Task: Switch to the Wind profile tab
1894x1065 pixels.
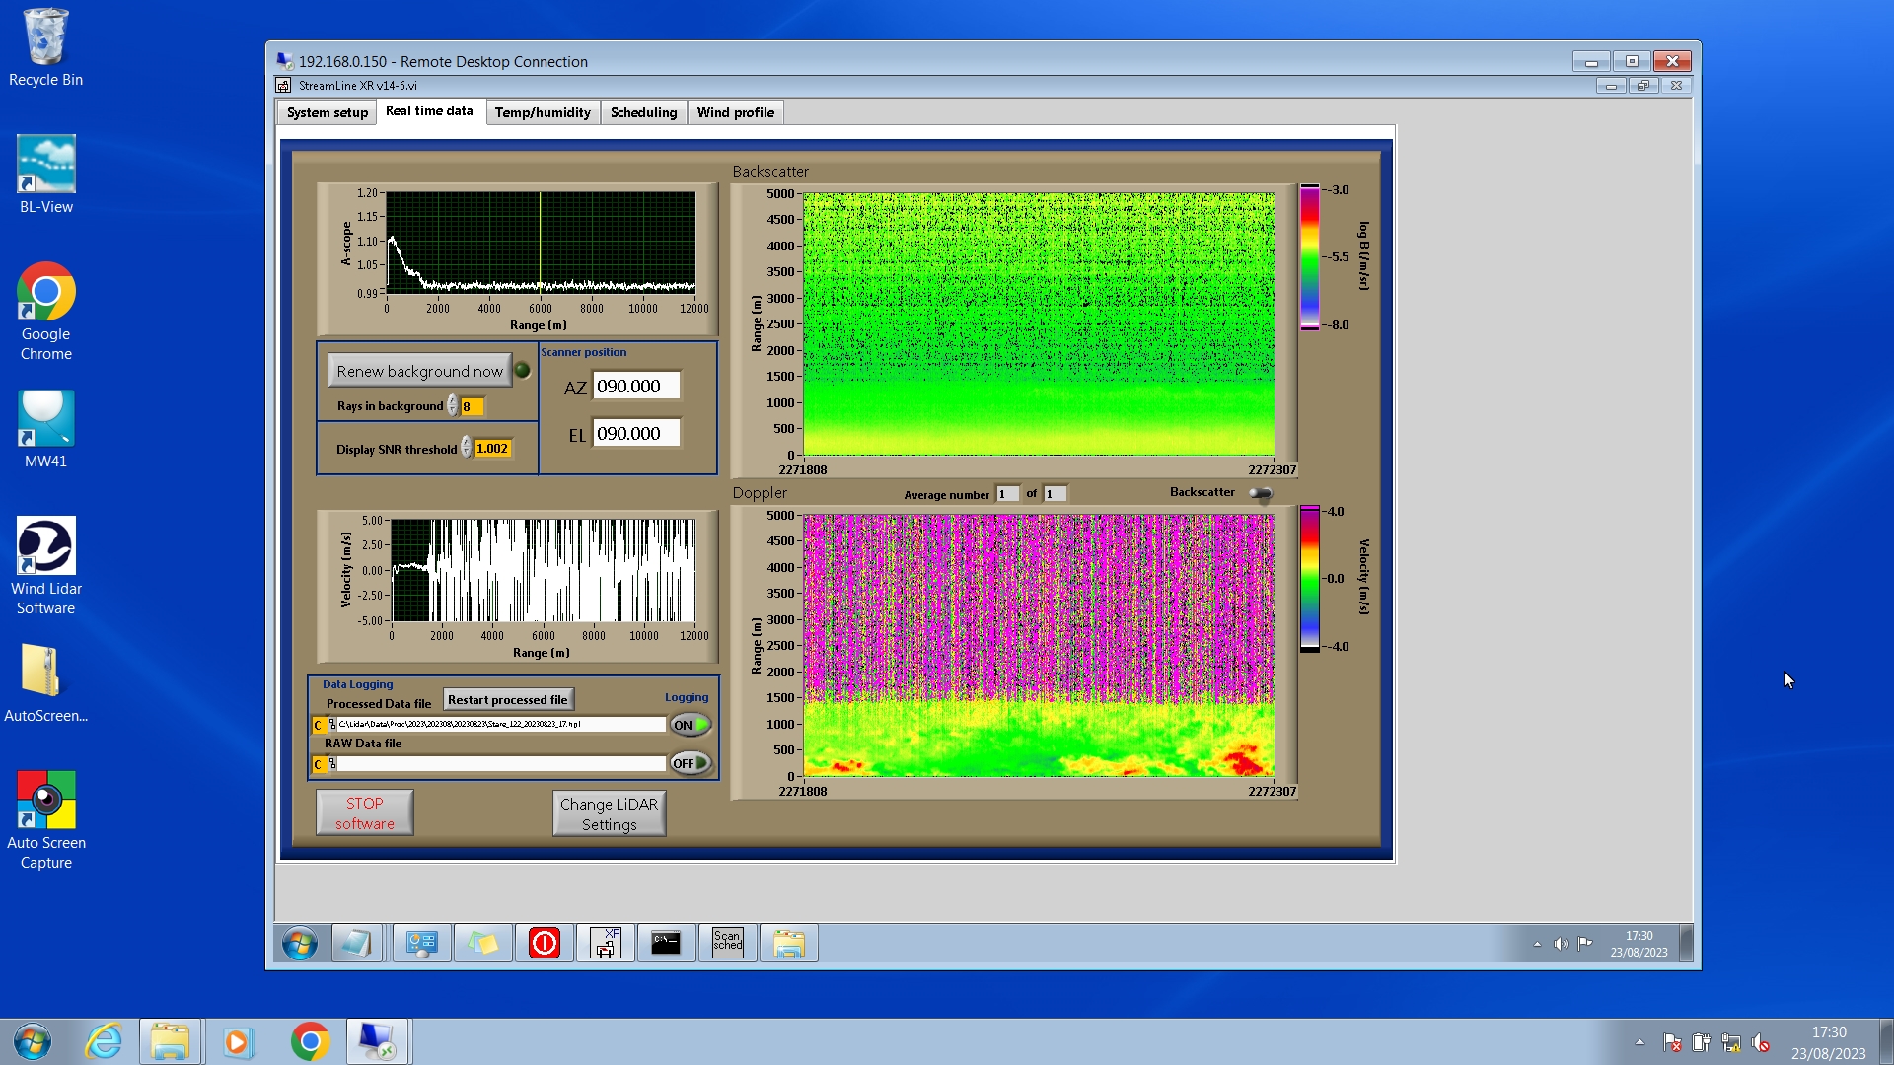Action: [x=735, y=112]
